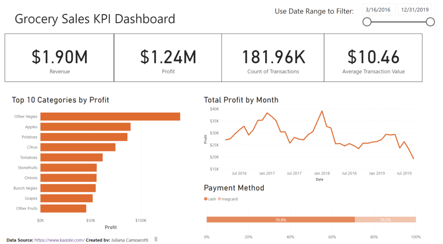Click the cash legend marker dot

[x=206, y=199]
